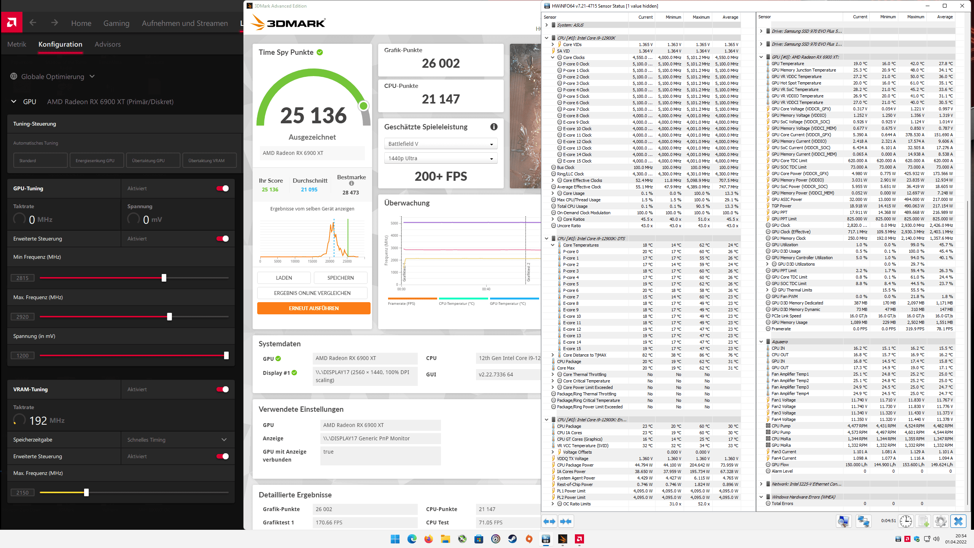The image size is (974, 548).
Task: Open Home tab in Radeon Software
Action: 81,23
